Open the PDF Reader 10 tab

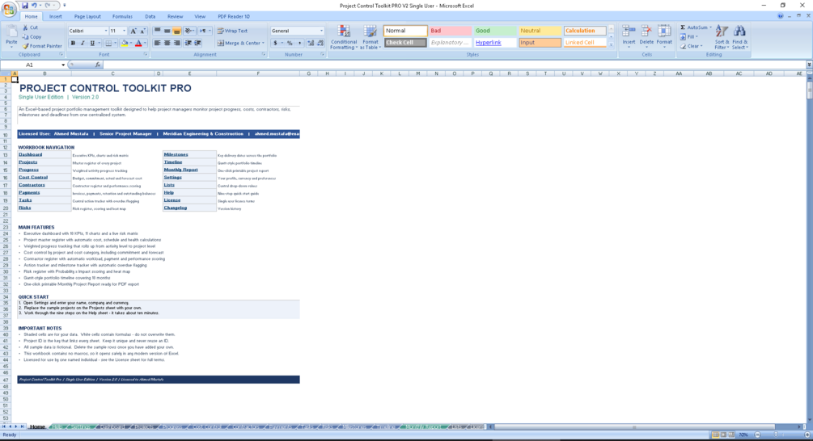[x=233, y=17]
